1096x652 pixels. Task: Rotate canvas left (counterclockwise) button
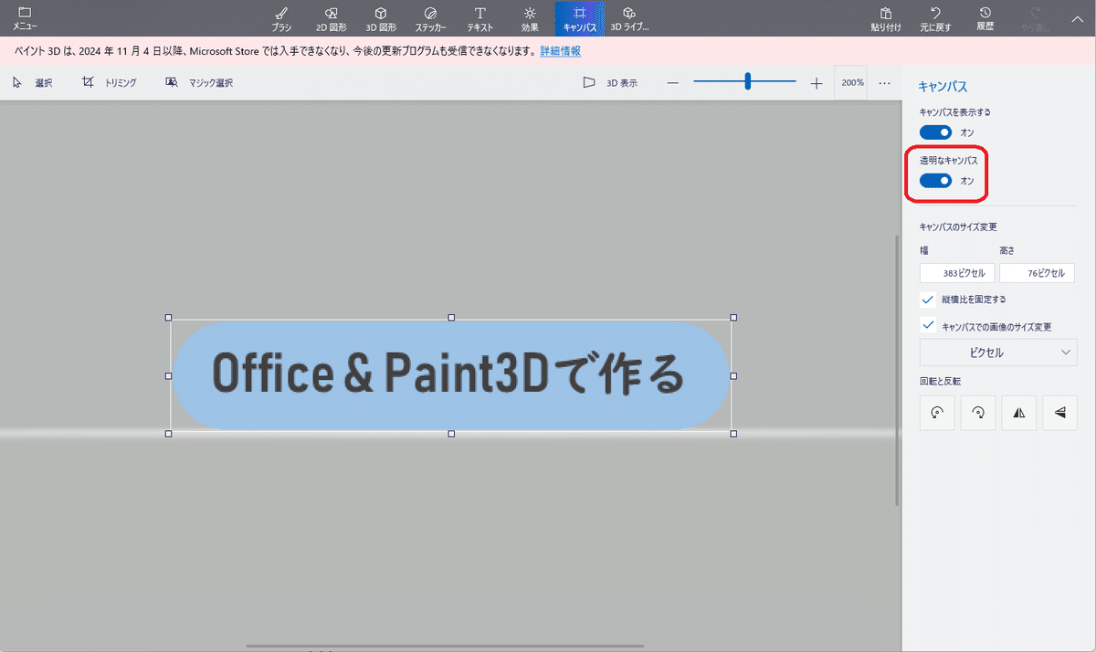click(937, 413)
